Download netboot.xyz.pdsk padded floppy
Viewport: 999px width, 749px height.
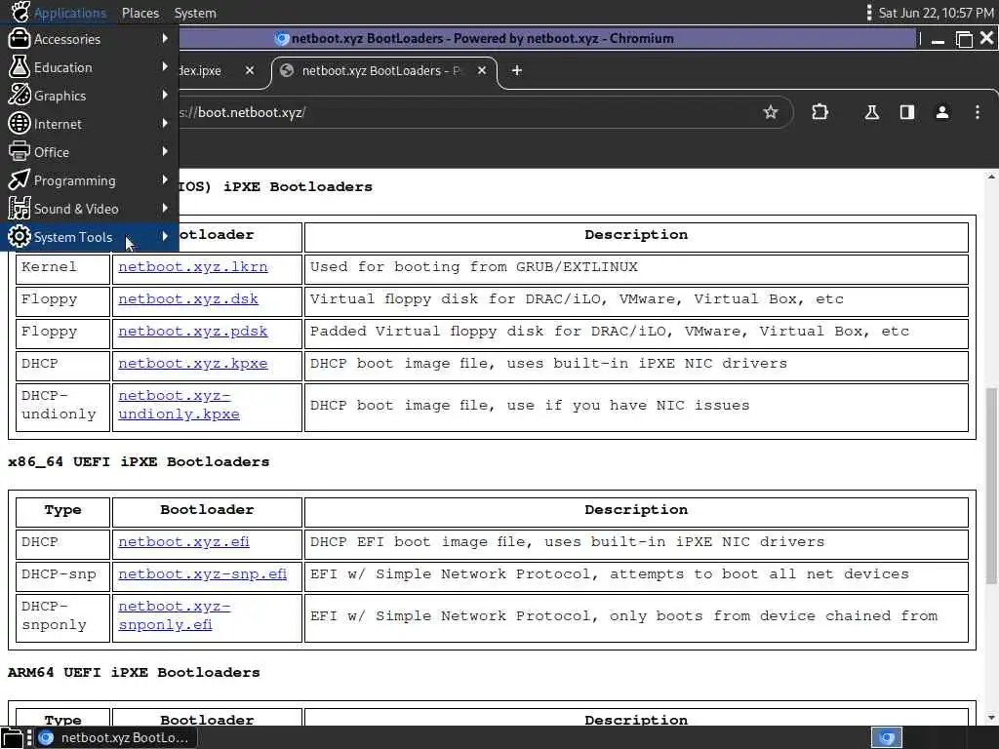tap(193, 332)
